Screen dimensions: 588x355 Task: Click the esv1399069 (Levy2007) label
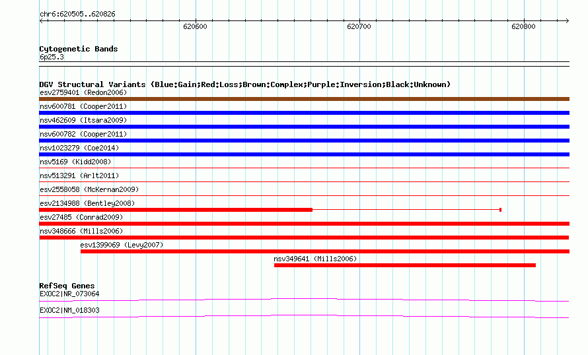[122, 245]
